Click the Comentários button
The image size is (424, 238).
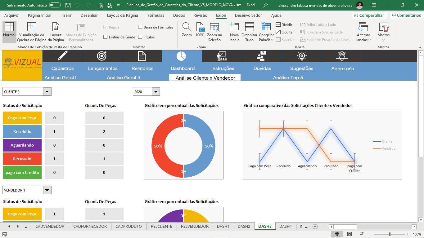tap(406, 15)
